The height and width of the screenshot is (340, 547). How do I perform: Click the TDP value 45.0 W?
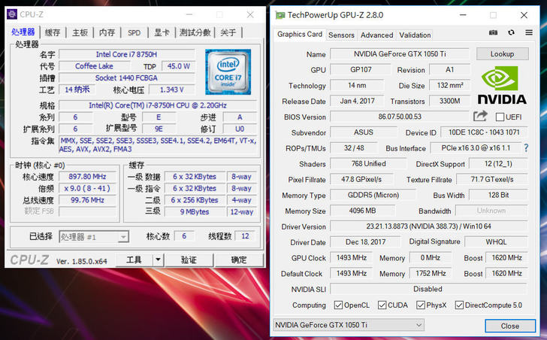click(178, 66)
